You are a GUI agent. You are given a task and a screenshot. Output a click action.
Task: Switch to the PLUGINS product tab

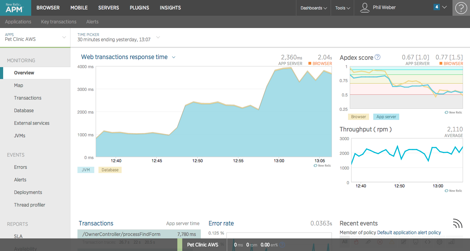coord(139,8)
